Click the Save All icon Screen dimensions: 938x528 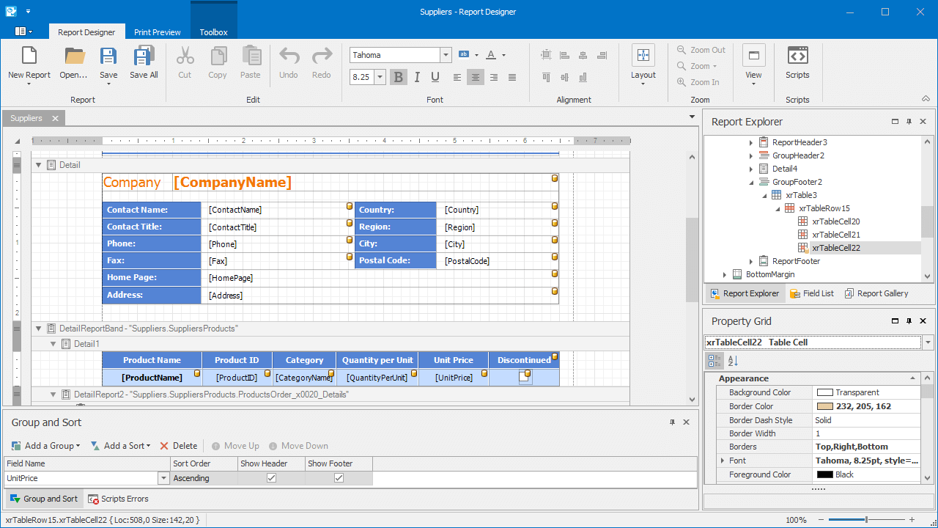144,56
